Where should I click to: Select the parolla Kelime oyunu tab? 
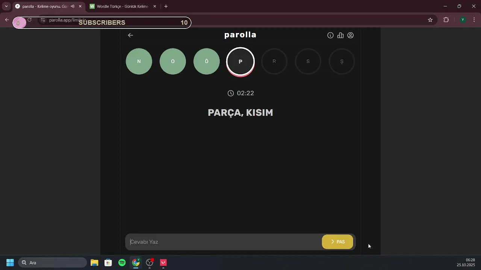48,6
